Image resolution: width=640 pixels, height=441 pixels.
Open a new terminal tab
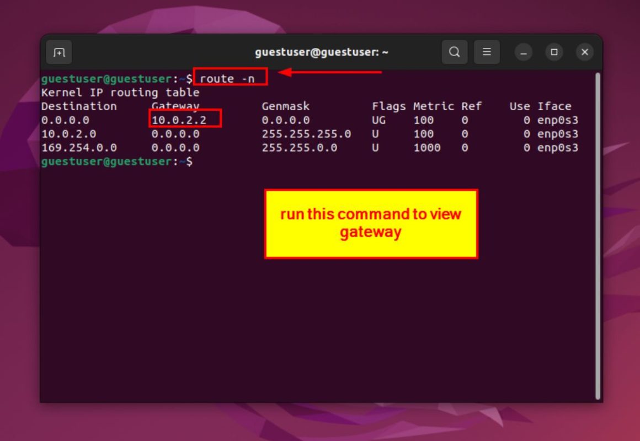point(58,52)
